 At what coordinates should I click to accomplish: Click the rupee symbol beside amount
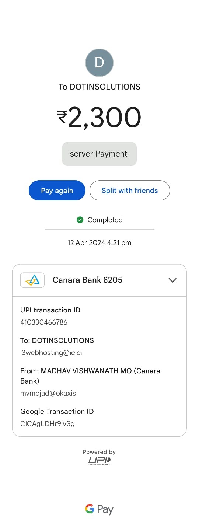(62, 117)
